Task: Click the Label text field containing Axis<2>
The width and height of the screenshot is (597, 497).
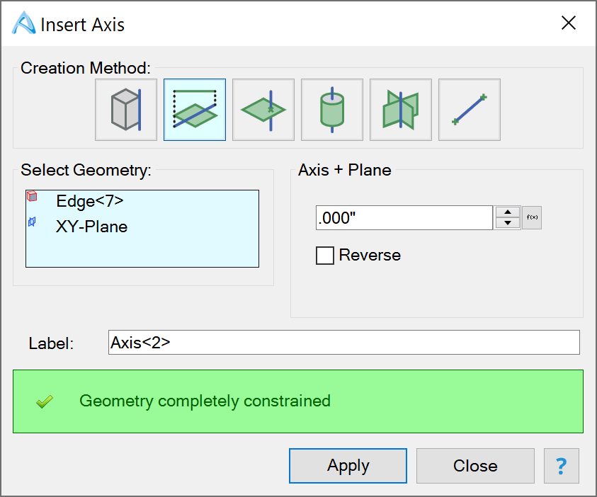Action: tap(343, 343)
